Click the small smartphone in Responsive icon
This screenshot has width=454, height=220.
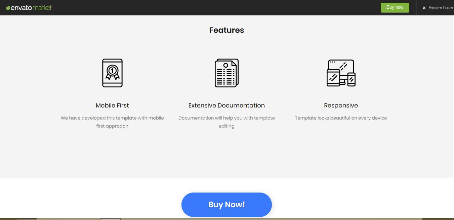coord(352,79)
